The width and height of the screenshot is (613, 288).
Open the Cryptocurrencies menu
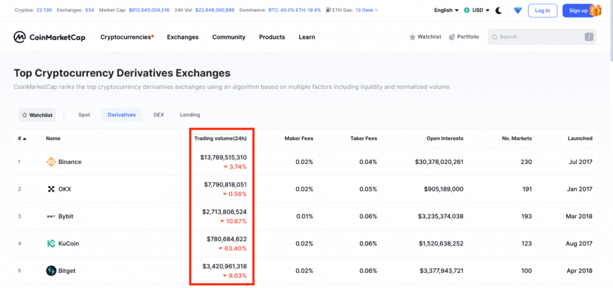[x=127, y=37]
